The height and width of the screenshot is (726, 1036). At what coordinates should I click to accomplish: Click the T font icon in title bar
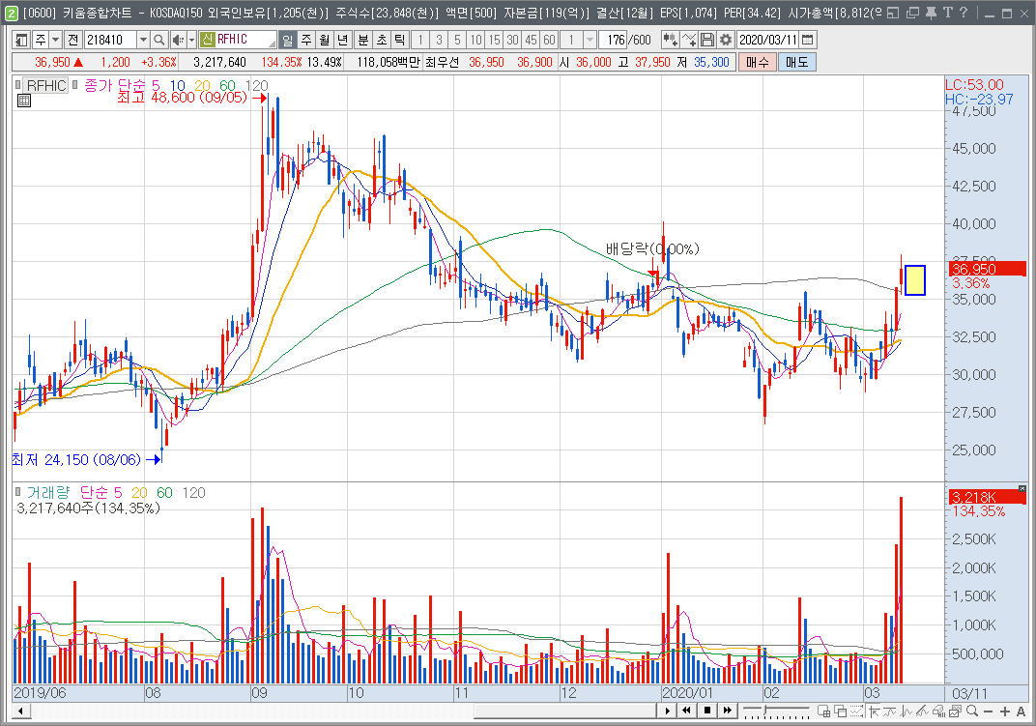pos(947,13)
